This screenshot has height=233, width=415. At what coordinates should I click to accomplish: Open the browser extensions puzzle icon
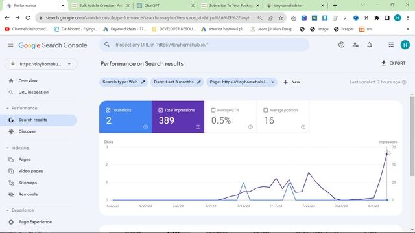coord(376,18)
